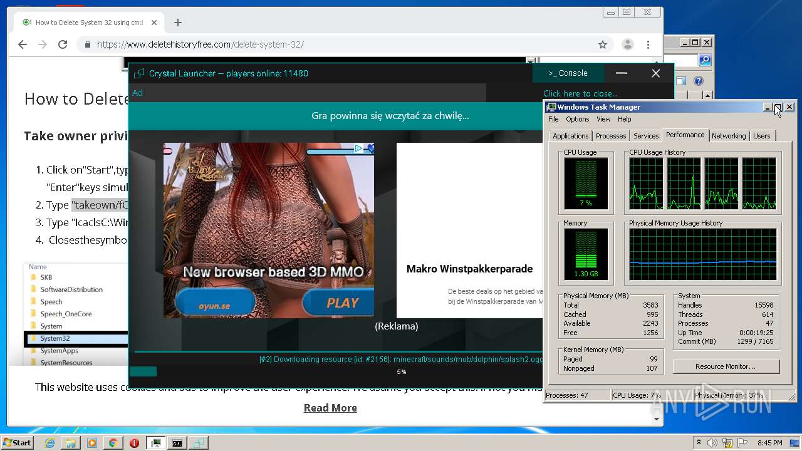Click the Crystal Launcher taskbar icon
The image size is (802, 451).
[199, 443]
